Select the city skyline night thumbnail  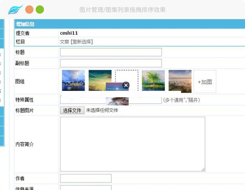tap(73, 80)
